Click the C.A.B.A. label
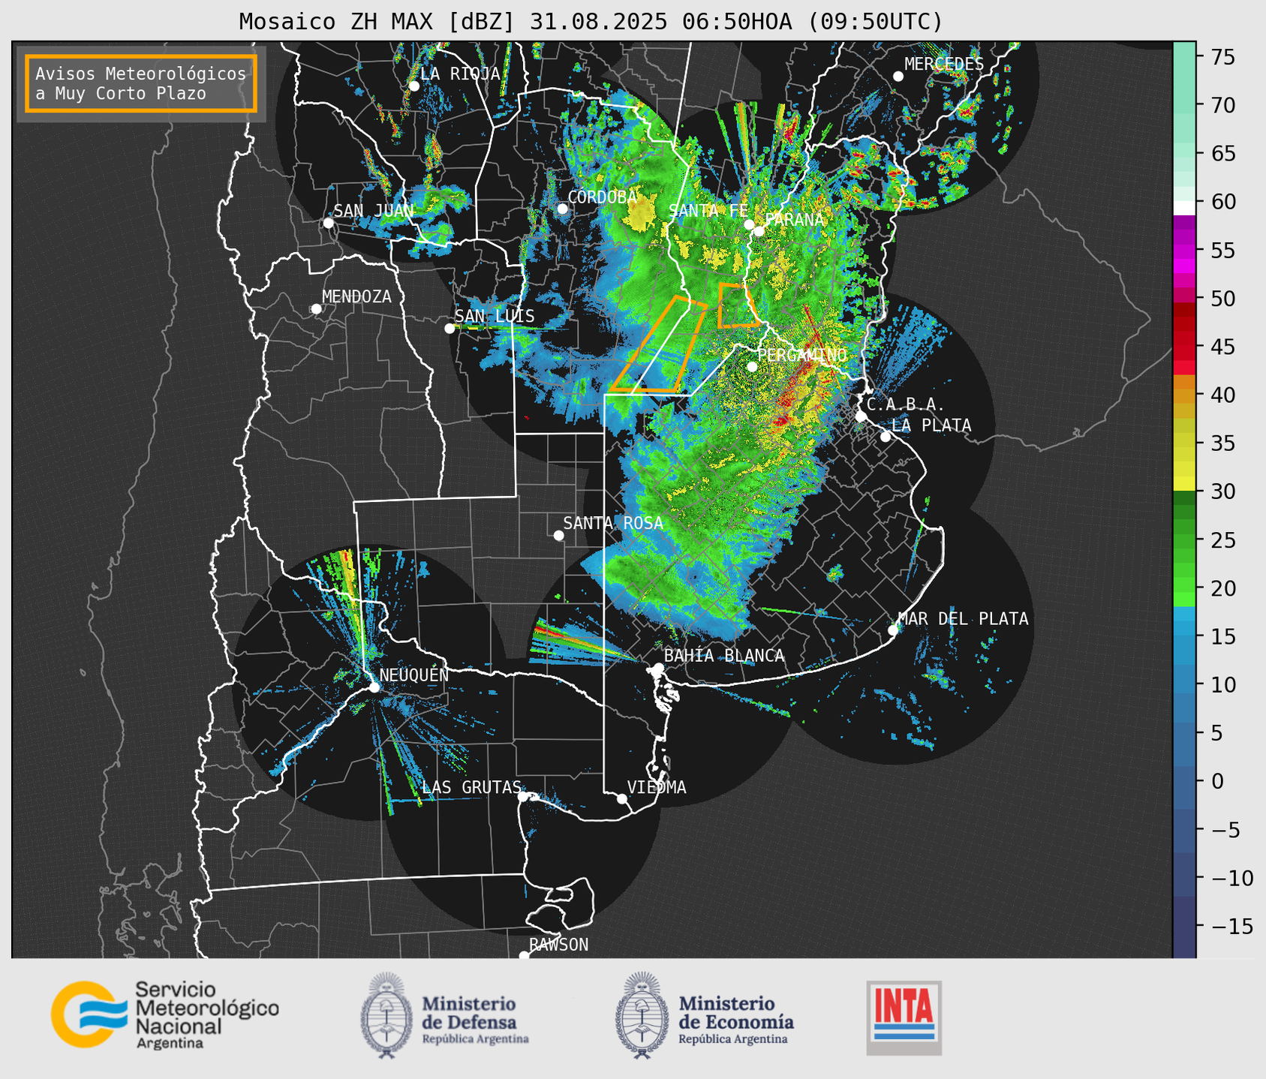 click(906, 404)
